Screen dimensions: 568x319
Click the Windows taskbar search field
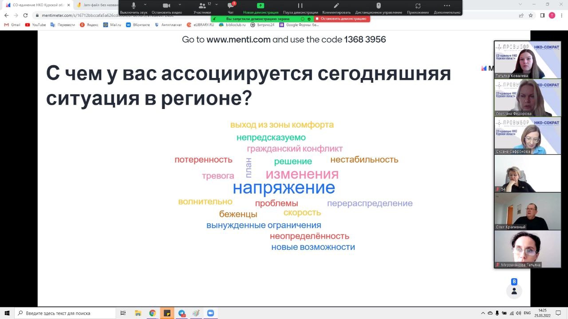click(x=67, y=313)
